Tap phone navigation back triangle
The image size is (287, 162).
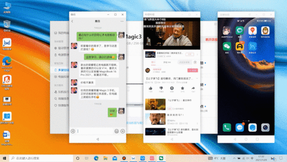(x=235, y=139)
